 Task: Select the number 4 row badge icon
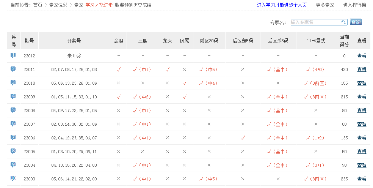(13, 96)
